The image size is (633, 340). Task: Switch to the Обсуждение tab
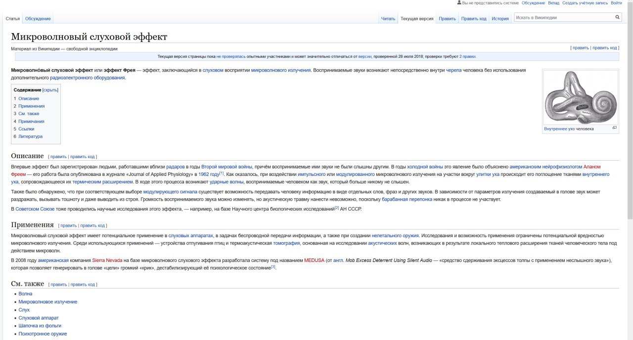[38, 19]
